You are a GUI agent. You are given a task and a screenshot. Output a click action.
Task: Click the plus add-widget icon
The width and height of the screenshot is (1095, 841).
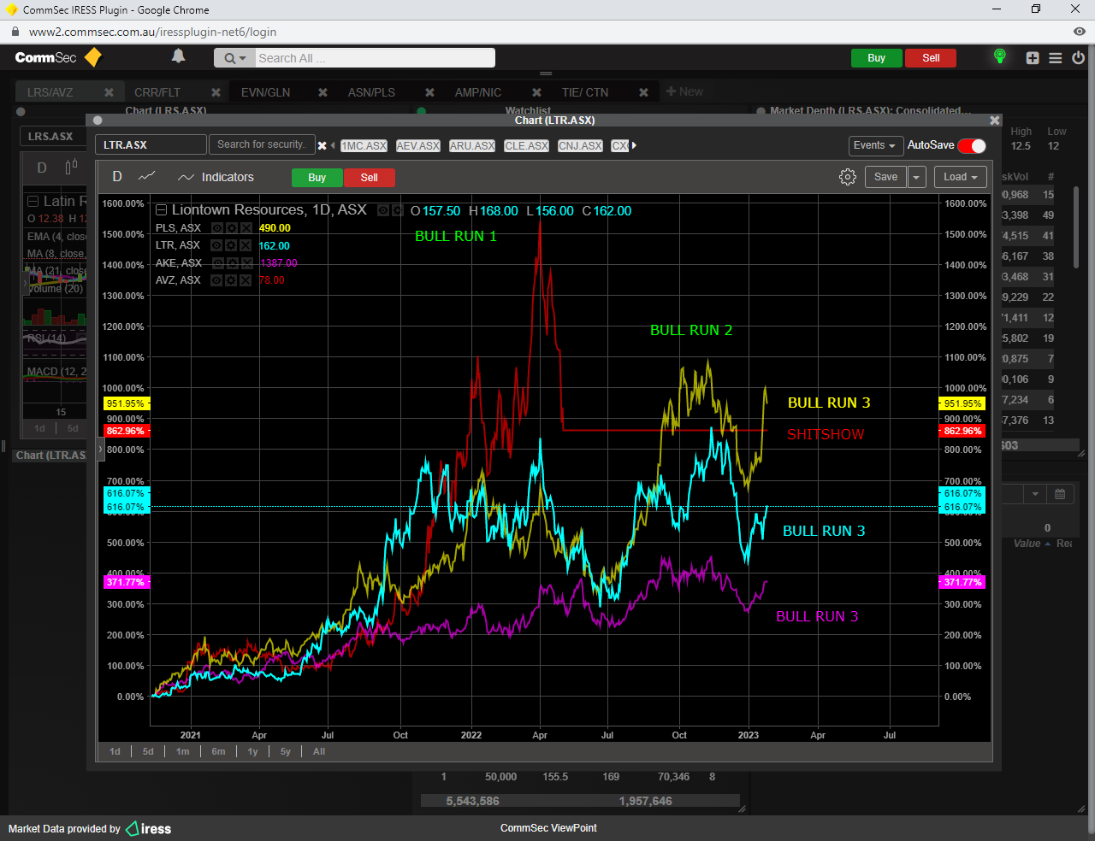(x=1033, y=58)
